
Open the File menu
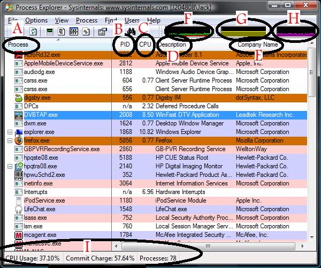(x=13, y=20)
